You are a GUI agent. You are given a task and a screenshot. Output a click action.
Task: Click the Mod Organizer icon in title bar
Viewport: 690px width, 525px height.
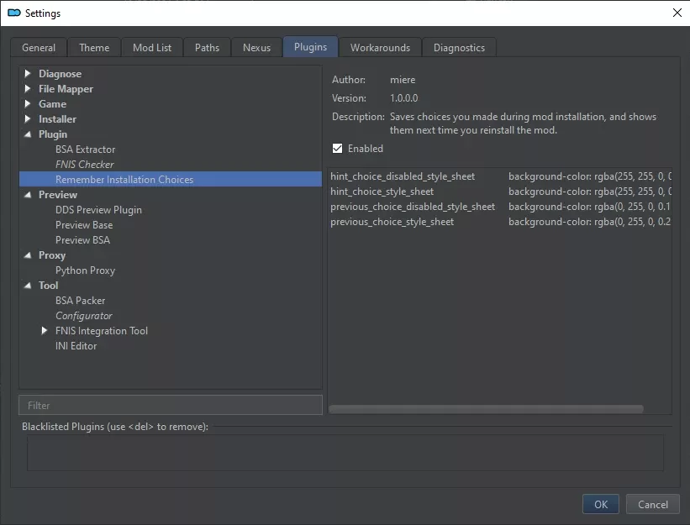(x=14, y=13)
